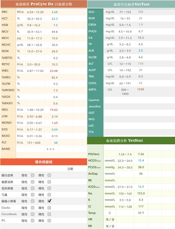Check the negative box for 貓白血病
The height and width of the screenshot is (229, 175).
[33, 175]
